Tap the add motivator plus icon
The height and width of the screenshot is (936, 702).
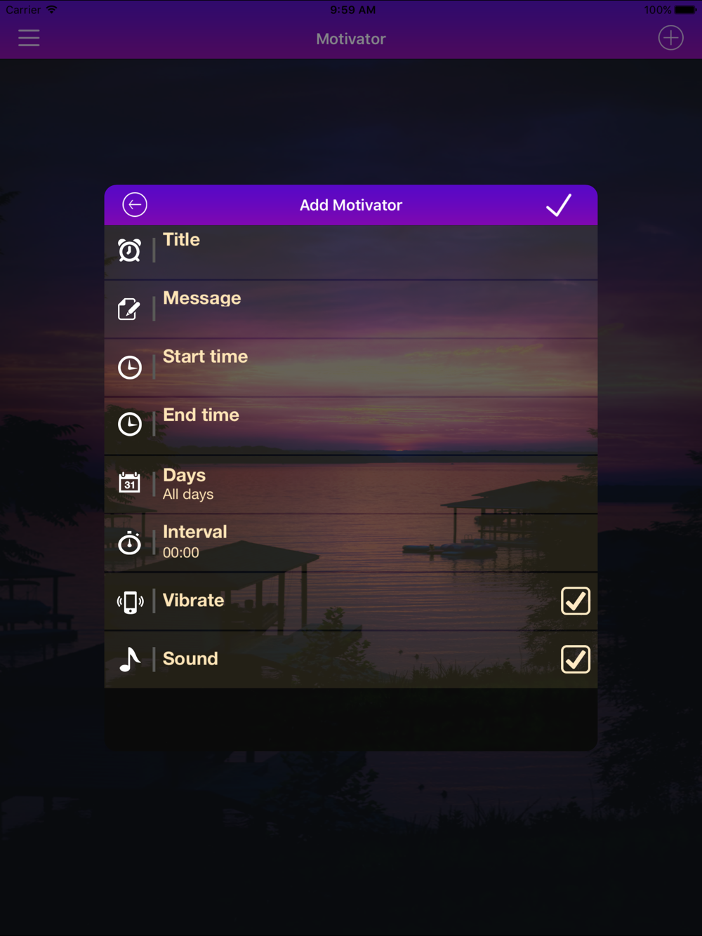pyautogui.click(x=670, y=38)
